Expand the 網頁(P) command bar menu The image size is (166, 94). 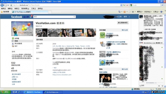click(140, 12)
